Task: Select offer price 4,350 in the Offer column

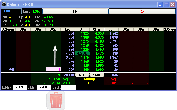Action: 99,33
